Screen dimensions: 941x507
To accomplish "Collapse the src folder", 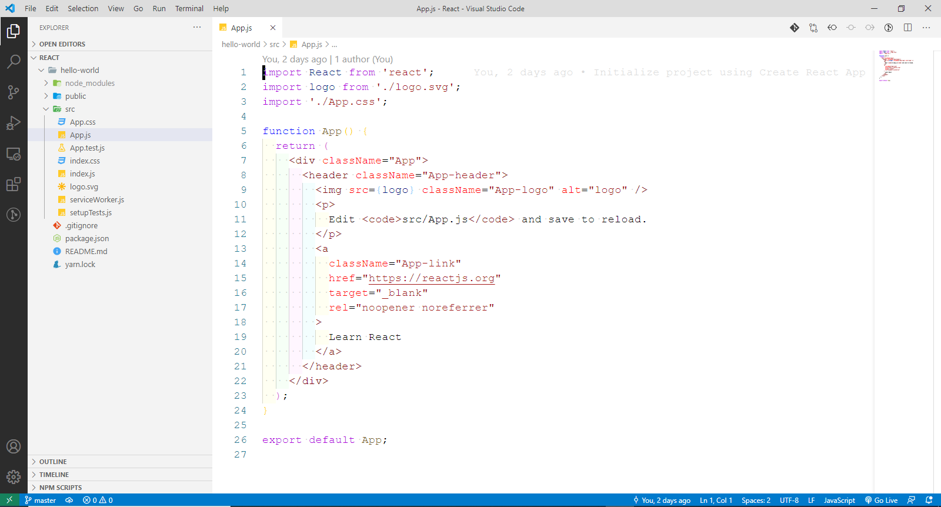I will tap(120, 109).
